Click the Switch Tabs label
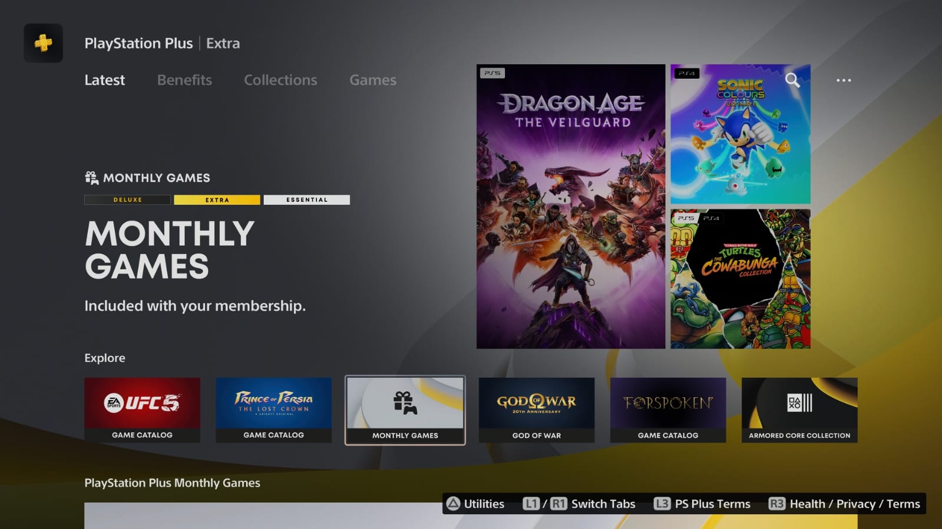The height and width of the screenshot is (529, 942). coord(603,504)
